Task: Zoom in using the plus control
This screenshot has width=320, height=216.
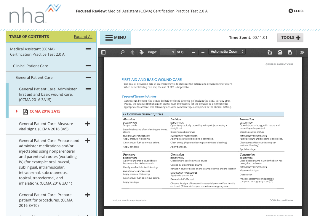Action: tap(203, 52)
